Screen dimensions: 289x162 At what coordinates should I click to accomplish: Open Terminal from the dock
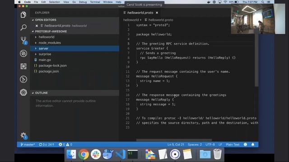(x=133, y=154)
